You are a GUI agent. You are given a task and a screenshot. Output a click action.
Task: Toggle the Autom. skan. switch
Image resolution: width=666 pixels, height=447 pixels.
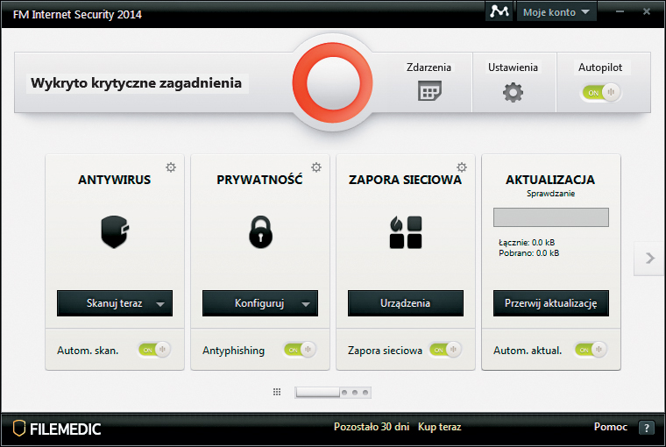pyautogui.click(x=154, y=350)
